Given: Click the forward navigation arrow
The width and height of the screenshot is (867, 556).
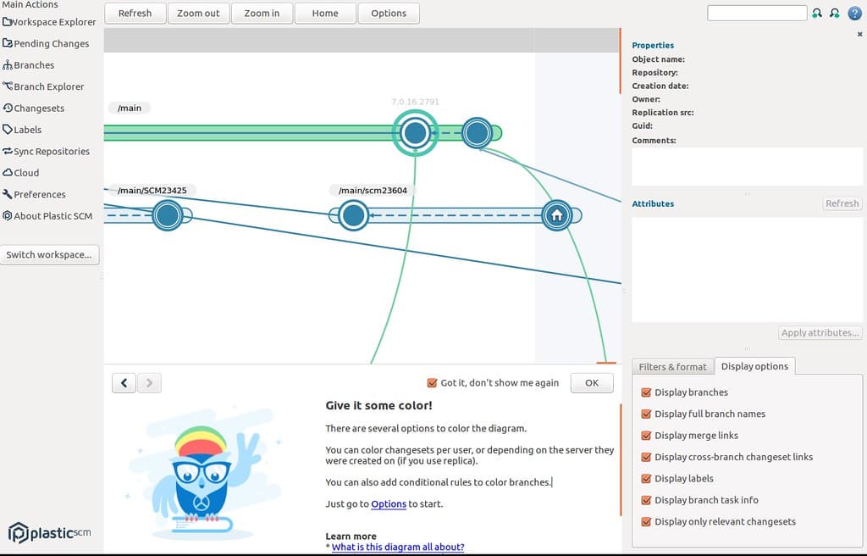Looking at the screenshot, I should pos(149,382).
